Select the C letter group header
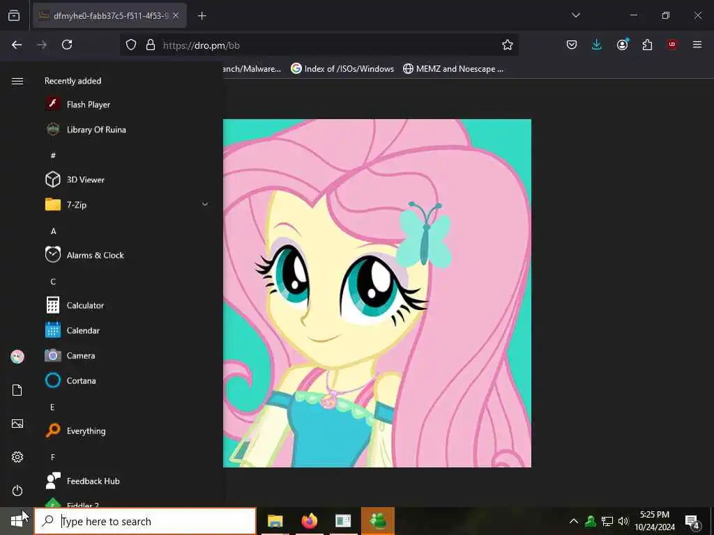This screenshot has width=714, height=535. click(53, 281)
